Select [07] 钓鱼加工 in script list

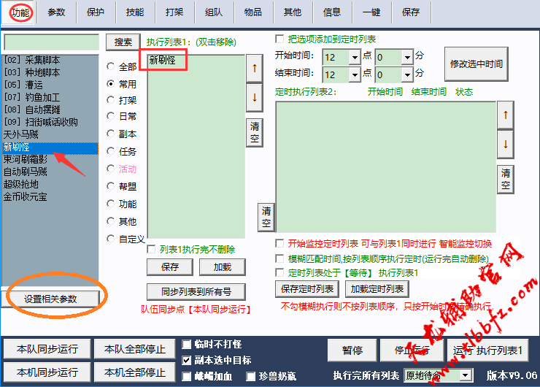tap(50, 97)
